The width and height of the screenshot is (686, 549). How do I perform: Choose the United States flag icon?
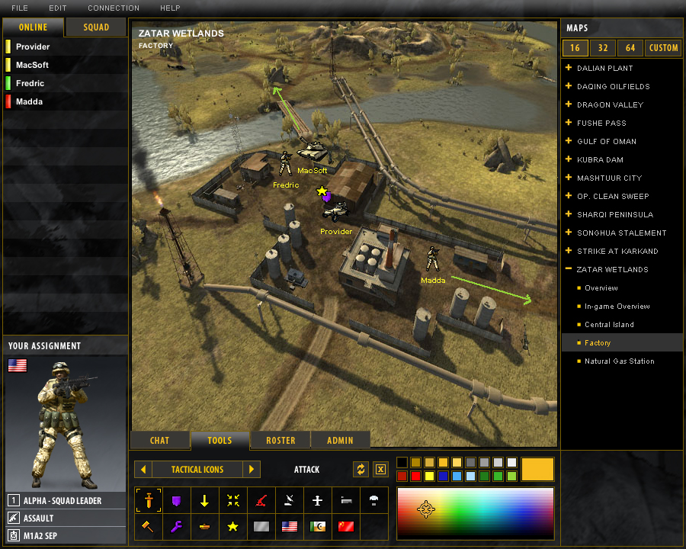tap(289, 526)
